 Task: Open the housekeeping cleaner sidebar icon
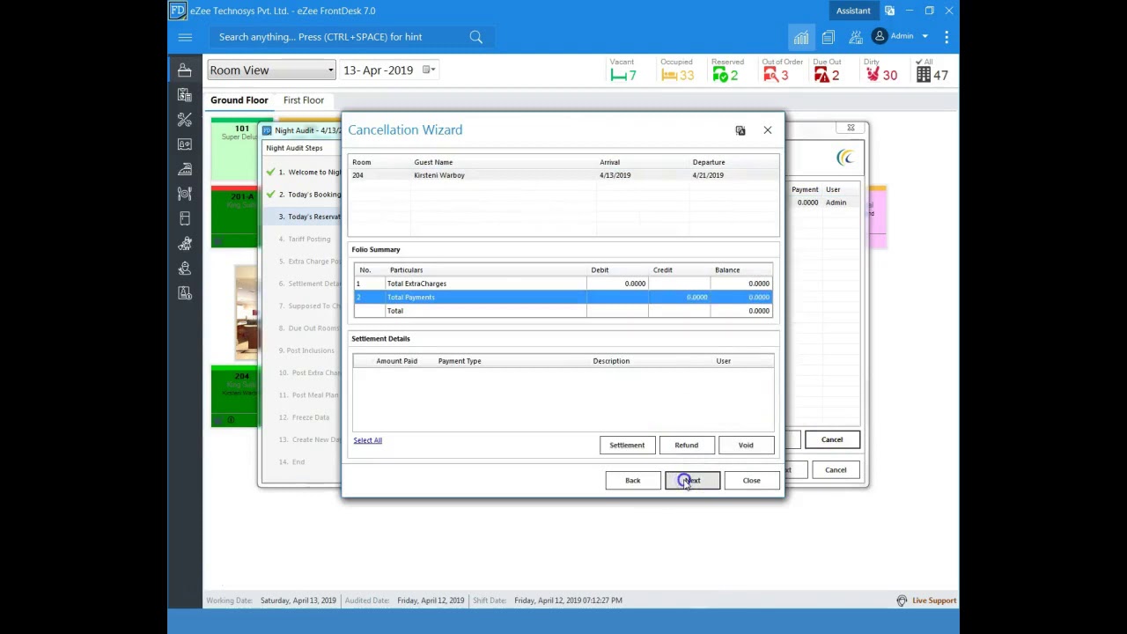(x=185, y=243)
